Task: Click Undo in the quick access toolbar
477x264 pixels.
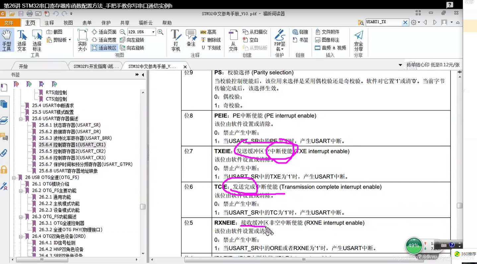Action: pyautogui.click(x=56, y=14)
